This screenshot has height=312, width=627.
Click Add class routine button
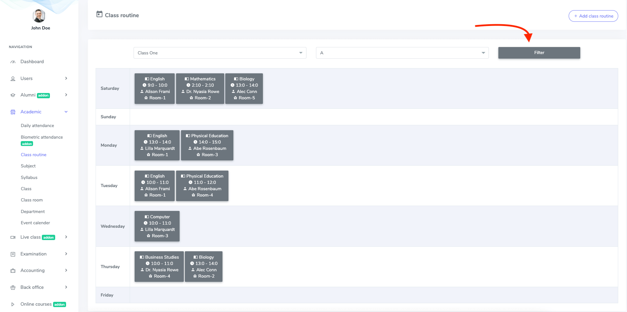[593, 16]
